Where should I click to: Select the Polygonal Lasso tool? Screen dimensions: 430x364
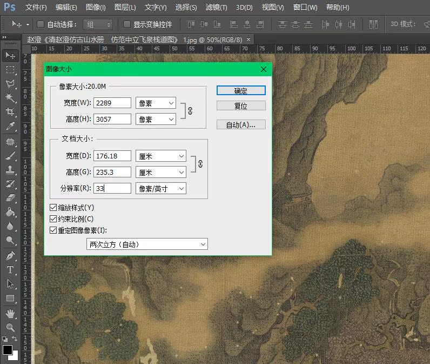pyautogui.click(x=10, y=84)
